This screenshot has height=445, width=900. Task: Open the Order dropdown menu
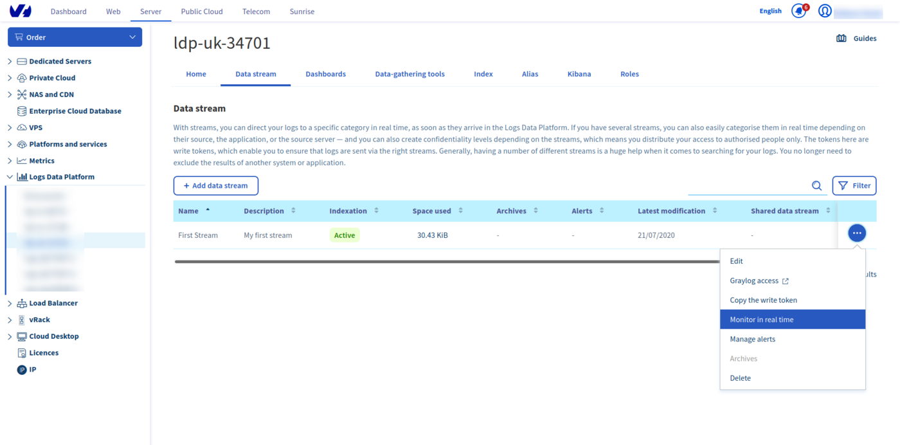click(75, 37)
